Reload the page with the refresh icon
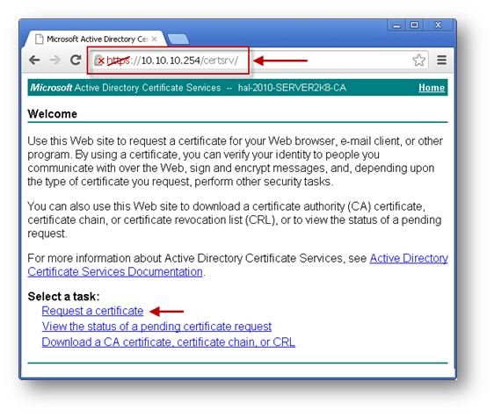 pyautogui.click(x=76, y=60)
